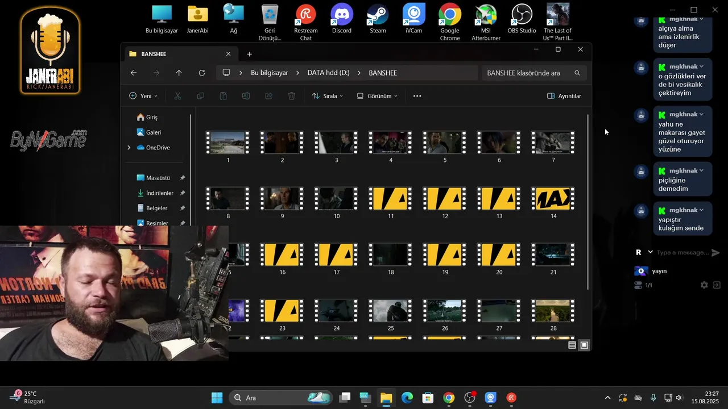Click the taskbar Ara search box
The width and height of the screenshot is (728, 409).
pos(280,398)
